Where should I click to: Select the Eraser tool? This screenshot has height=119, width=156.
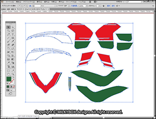click(13, 45)
